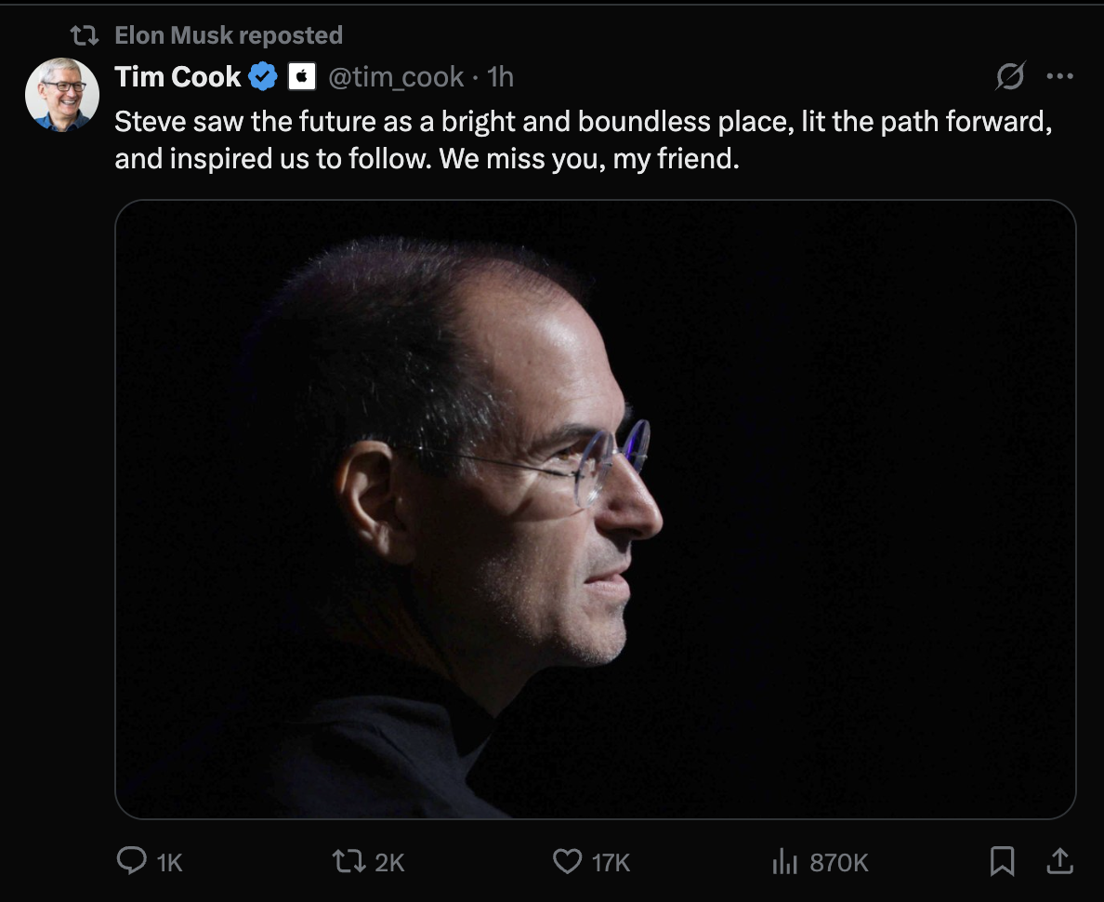
Task: Click the repost arrows next to Elon Musk reposted
Action: (x=85, y=34)
